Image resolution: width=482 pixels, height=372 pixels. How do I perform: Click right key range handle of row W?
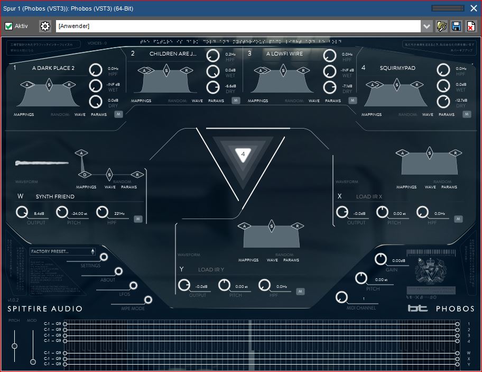tap(457, 353)
